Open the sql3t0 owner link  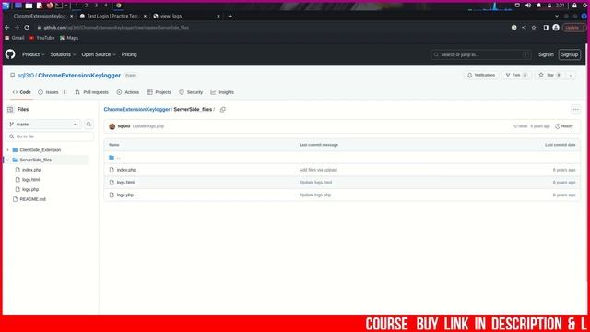coord(26,76)
